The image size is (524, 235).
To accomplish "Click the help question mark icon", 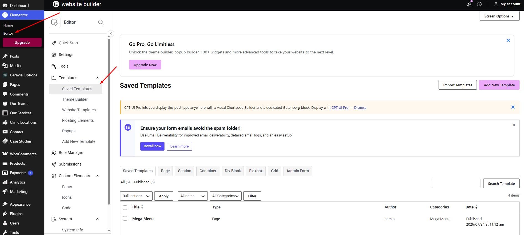I will tap(479, 4).
